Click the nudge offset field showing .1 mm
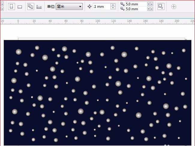Screen dimensions: 195x146 pyautogui.click(x=101, y=7)
